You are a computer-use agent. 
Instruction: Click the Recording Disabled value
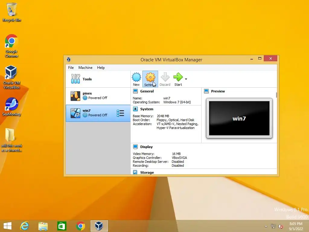(x=178, y=166)
